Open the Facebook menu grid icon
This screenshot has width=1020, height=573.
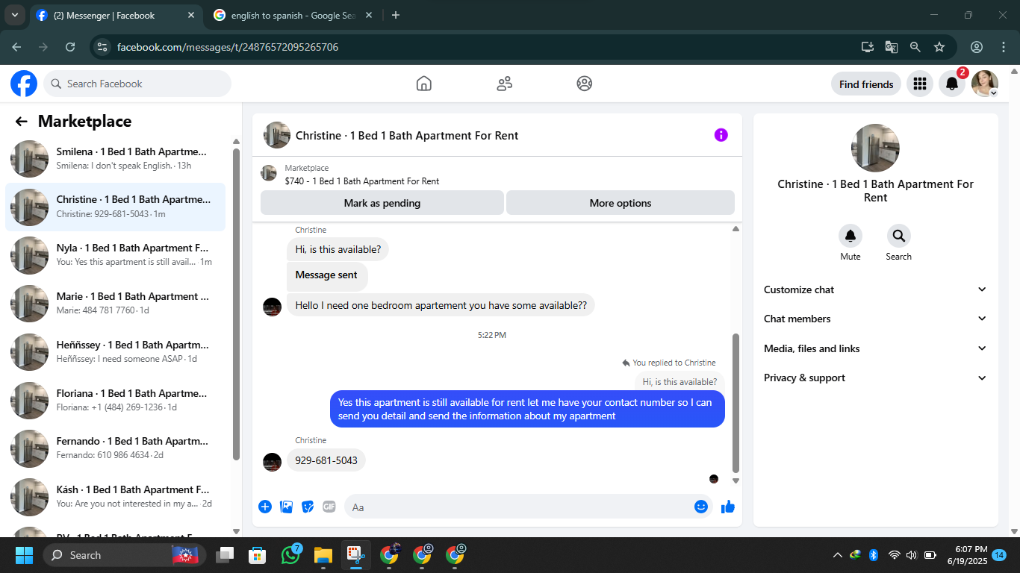[920, 84]
